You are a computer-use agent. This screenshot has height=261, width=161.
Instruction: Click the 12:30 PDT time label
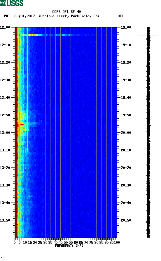click(5, 80)
